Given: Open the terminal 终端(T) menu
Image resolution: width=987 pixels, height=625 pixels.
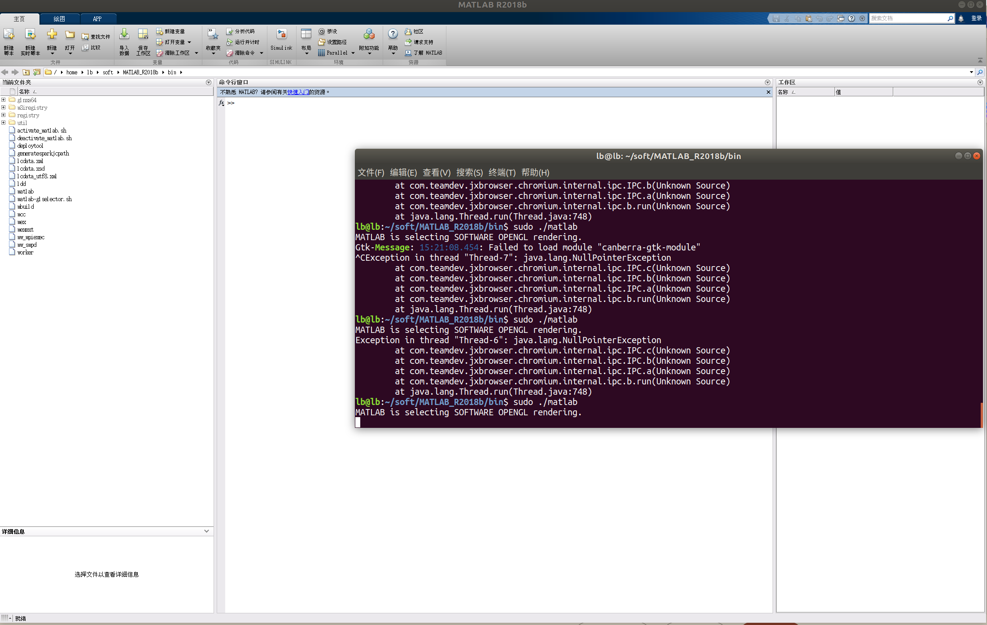Looking at the screenshot, I should 502,172.
